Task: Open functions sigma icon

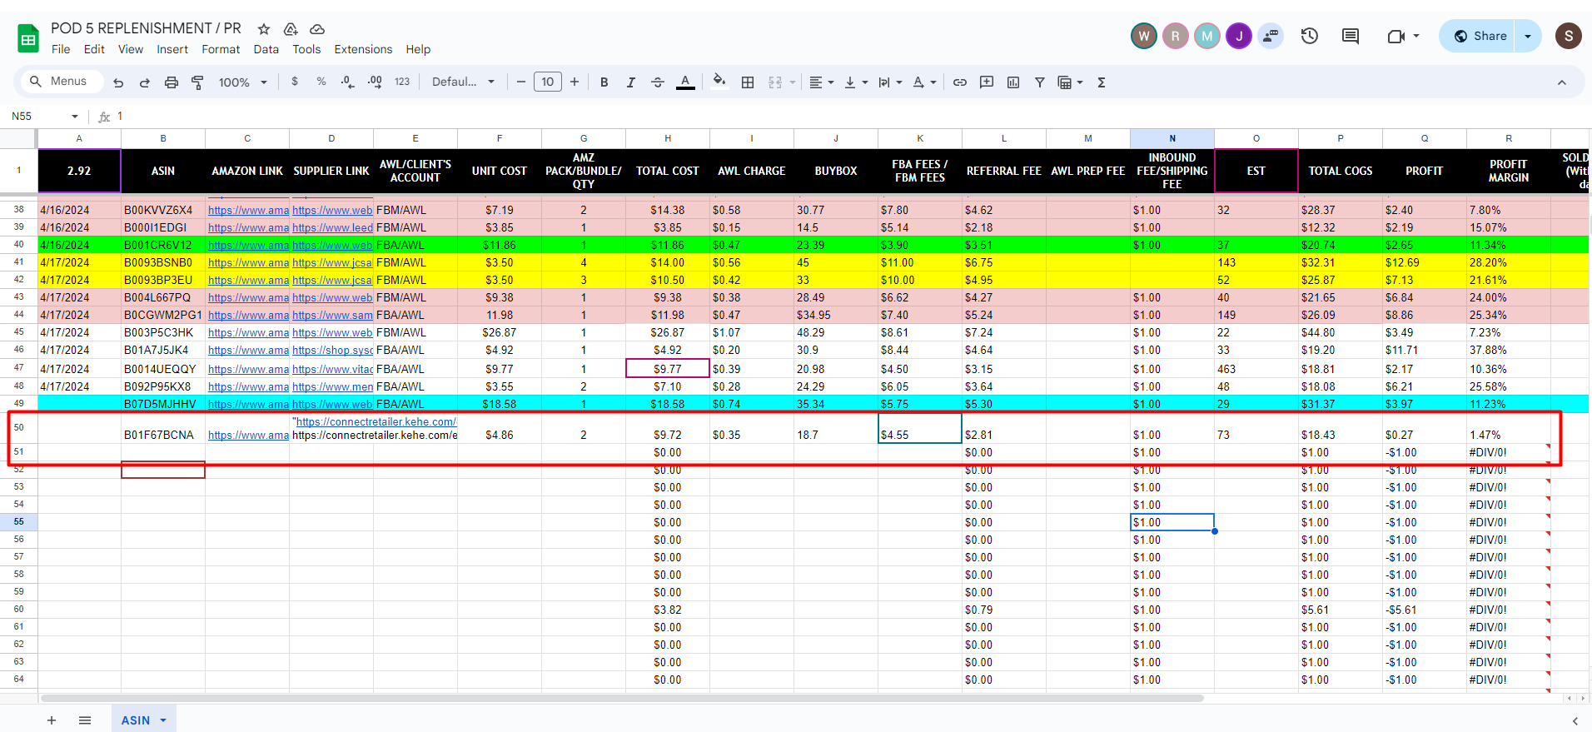Action: [x=1102, y=82]
